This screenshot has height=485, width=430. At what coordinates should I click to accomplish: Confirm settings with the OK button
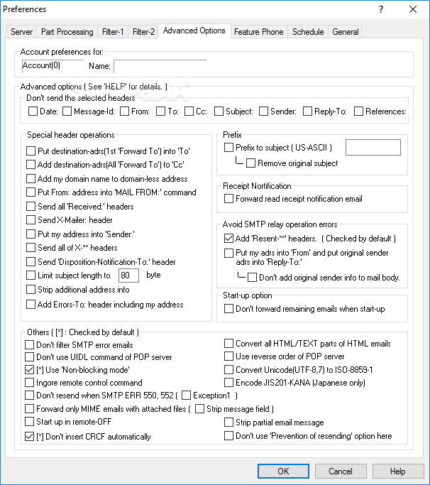(283, 471)
